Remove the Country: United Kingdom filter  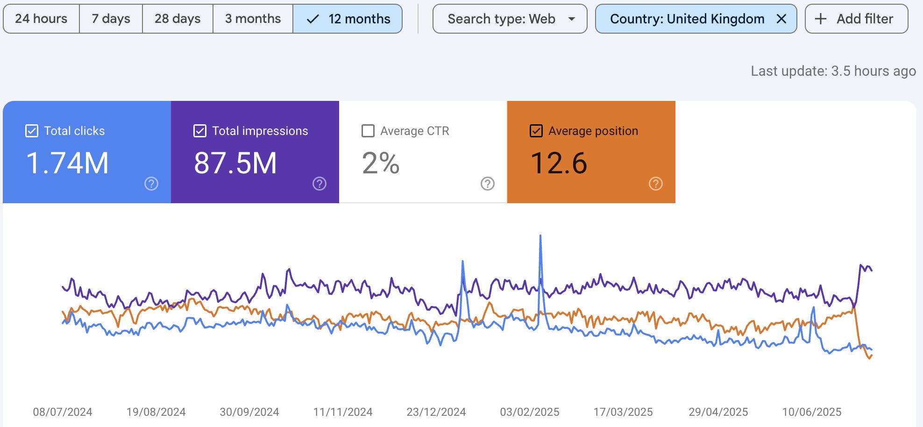click(781, 19)
